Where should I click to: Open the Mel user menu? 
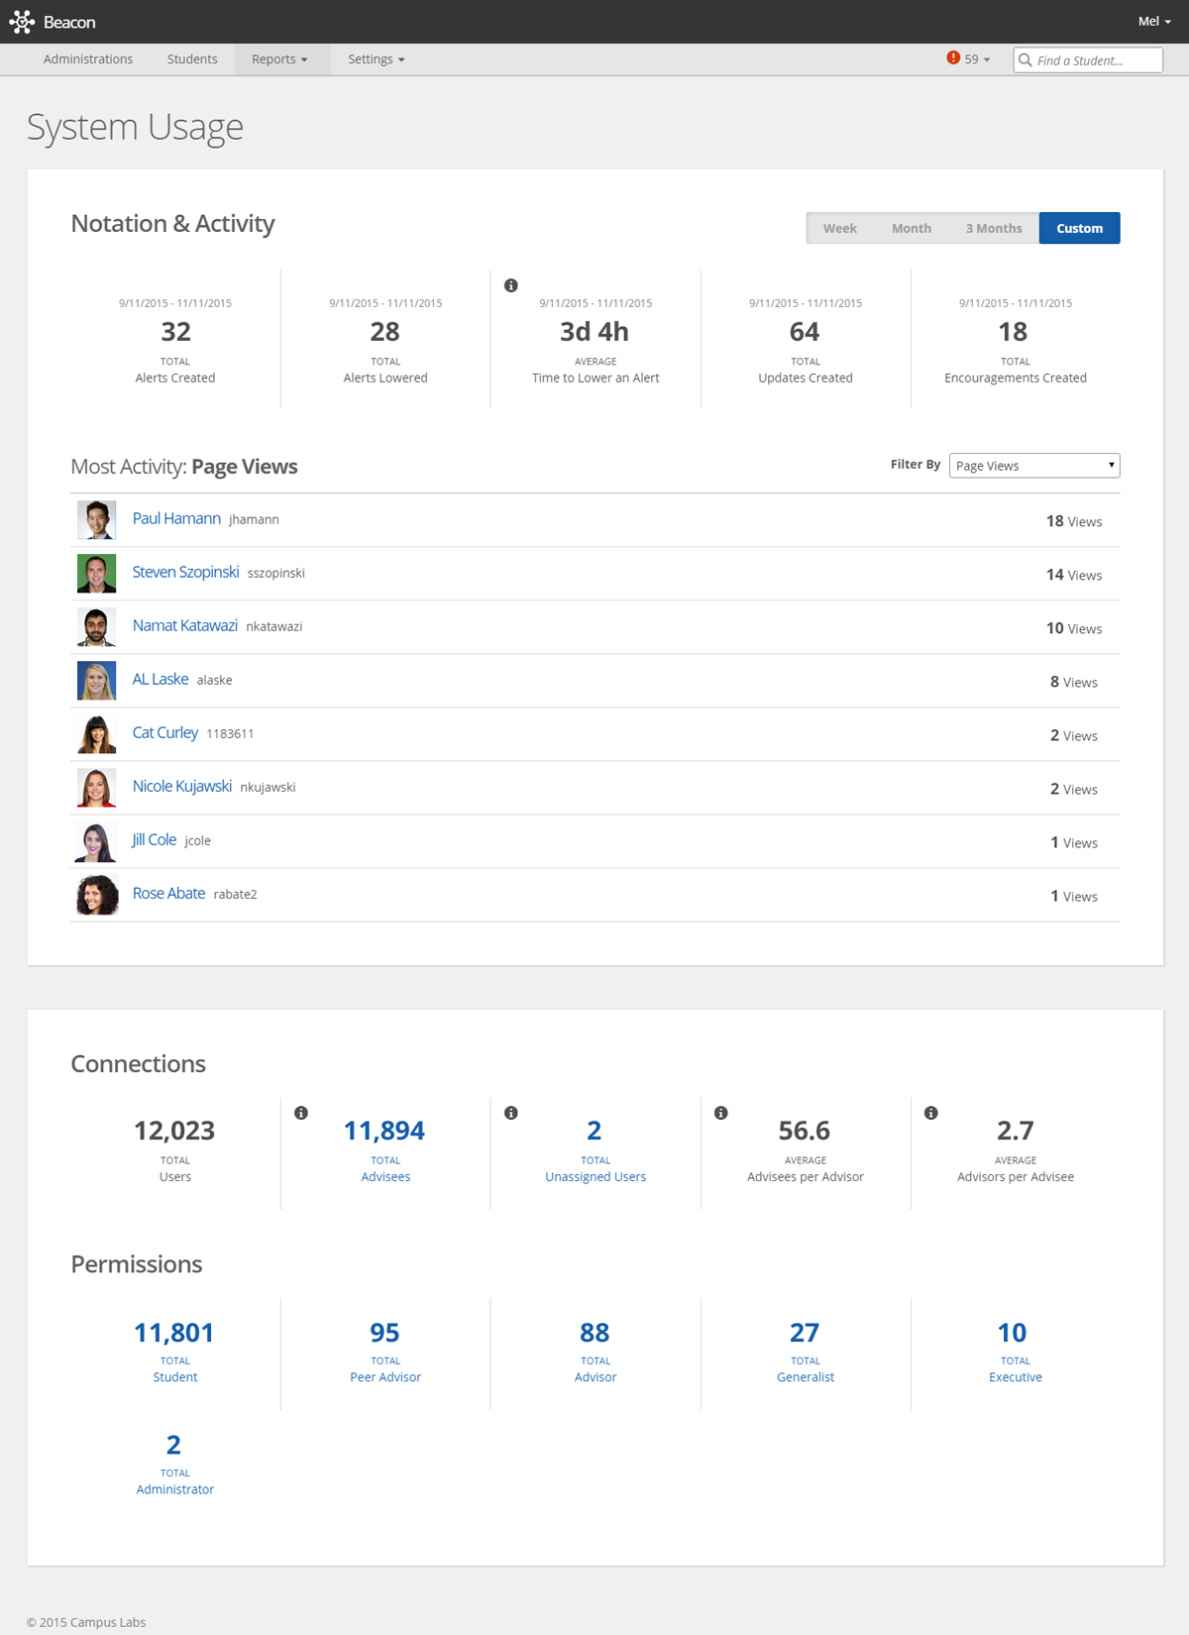click(x=1154, y=22)
